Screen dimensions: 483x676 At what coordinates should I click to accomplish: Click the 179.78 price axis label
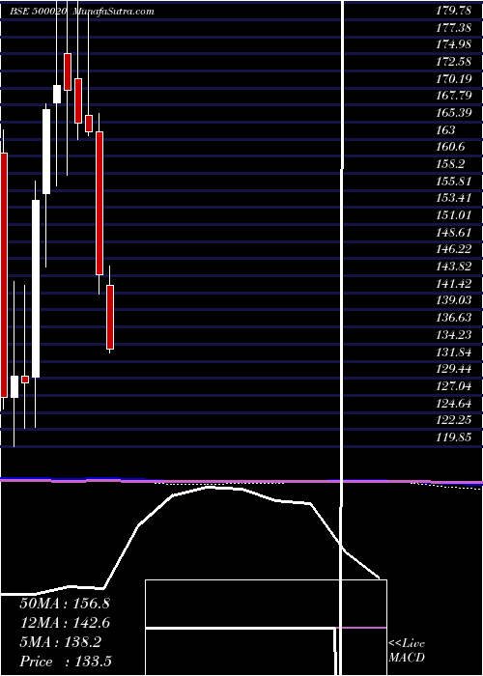454,12
